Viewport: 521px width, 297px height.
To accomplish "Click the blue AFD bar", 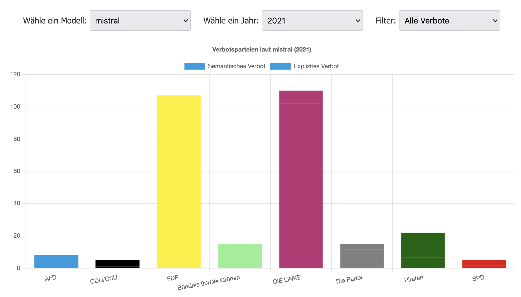I will [x=56, y=262].
